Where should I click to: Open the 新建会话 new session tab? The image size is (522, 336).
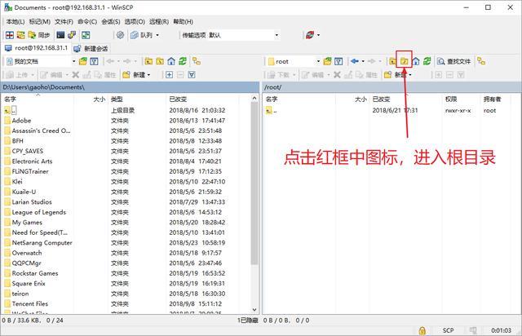[x=91, y=49]
